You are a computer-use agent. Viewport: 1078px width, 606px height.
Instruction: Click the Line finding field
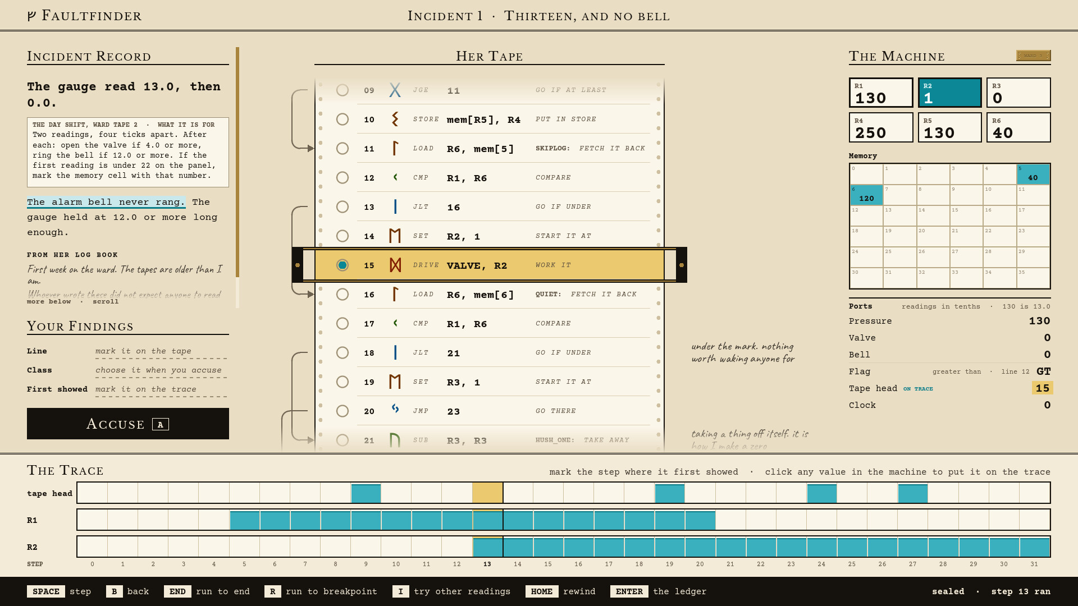(161, 351)
